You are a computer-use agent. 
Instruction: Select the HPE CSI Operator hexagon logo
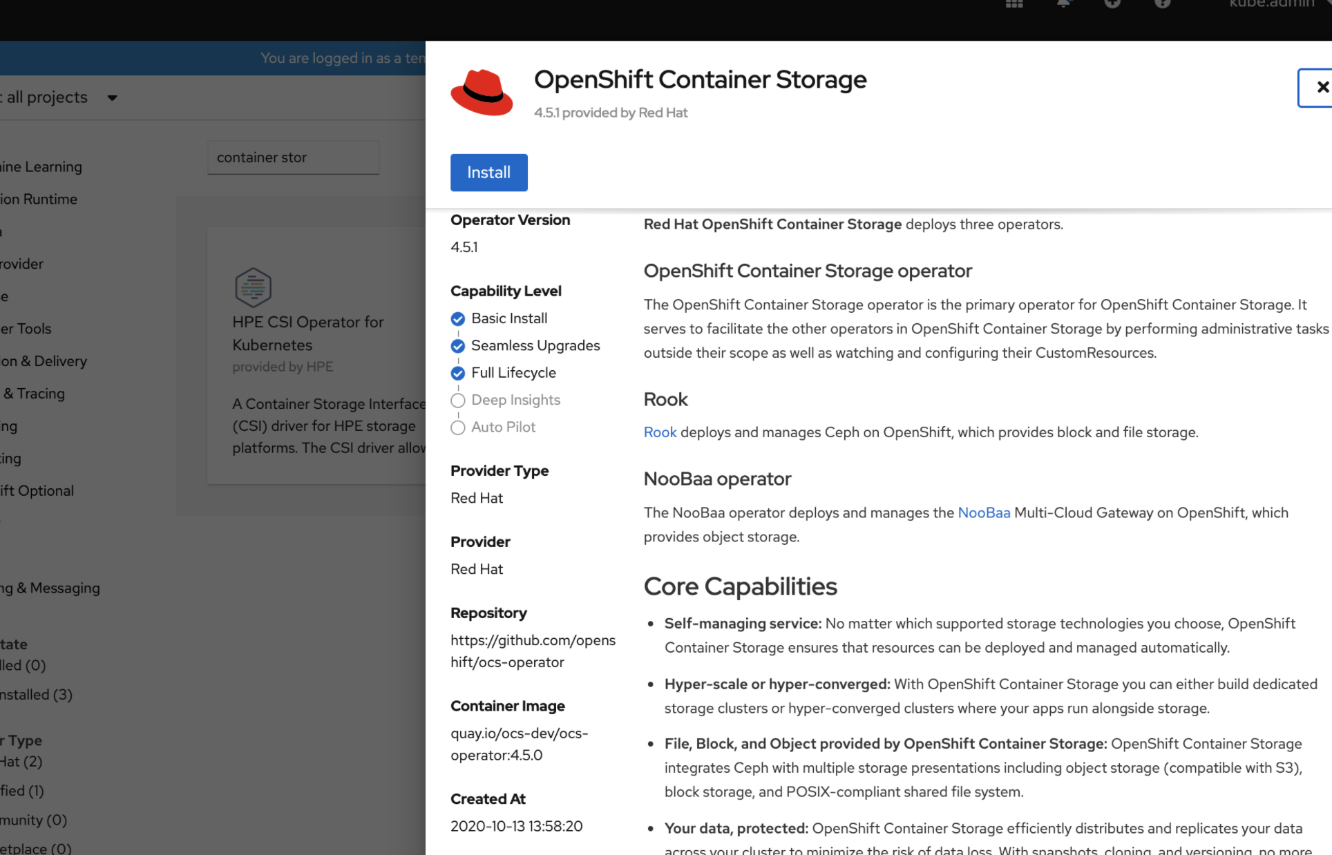[253, 287]
